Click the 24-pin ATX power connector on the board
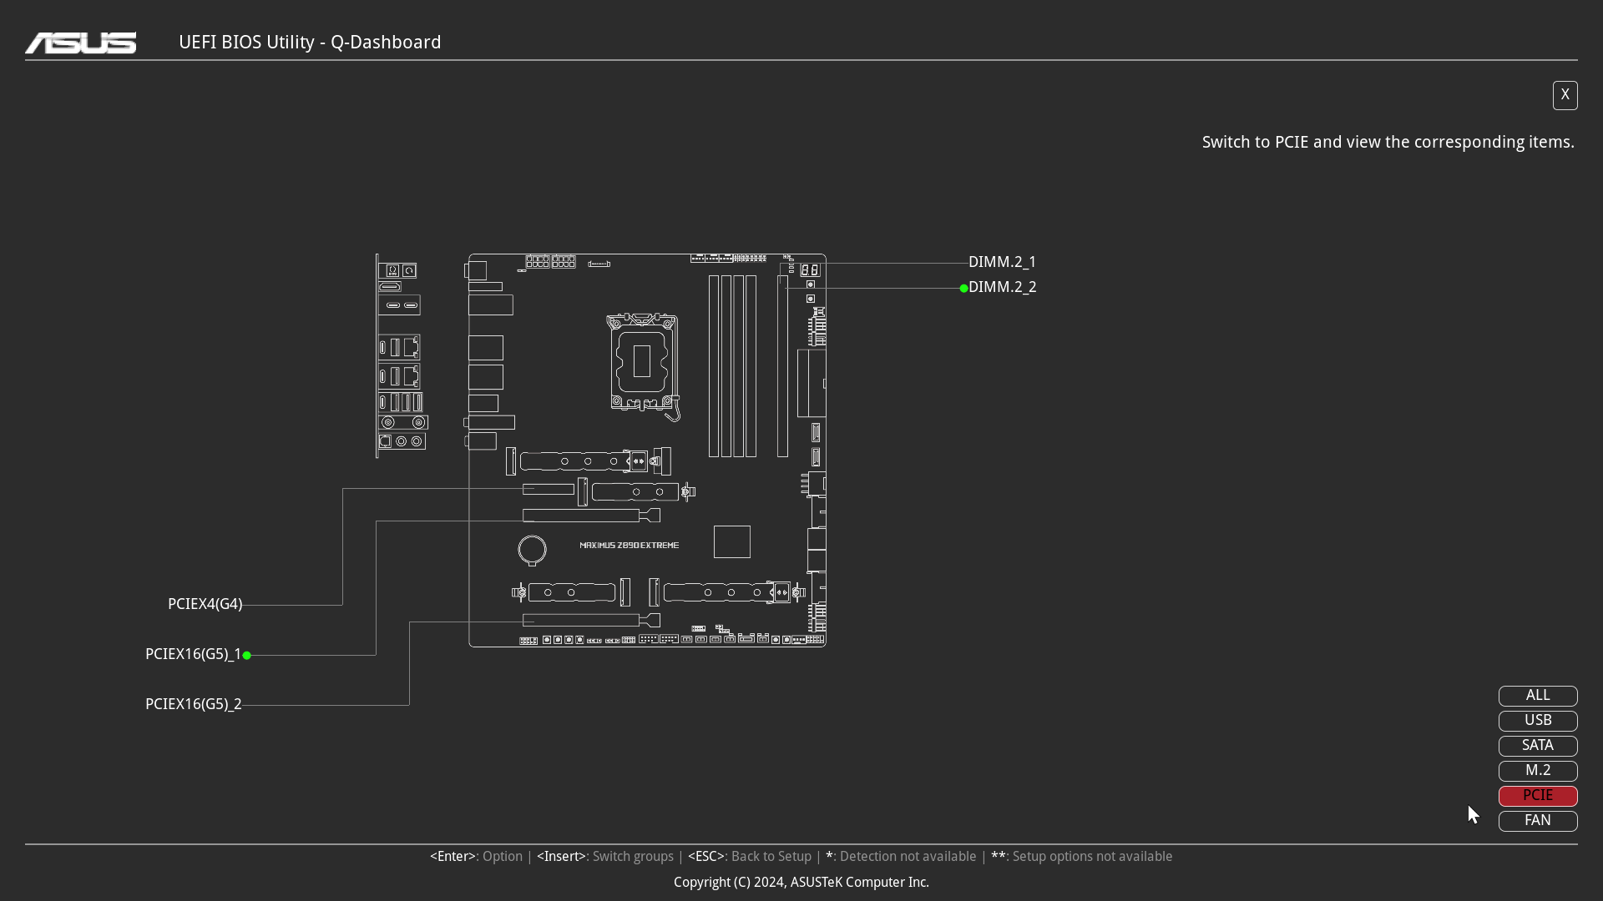 coord(812,384)
